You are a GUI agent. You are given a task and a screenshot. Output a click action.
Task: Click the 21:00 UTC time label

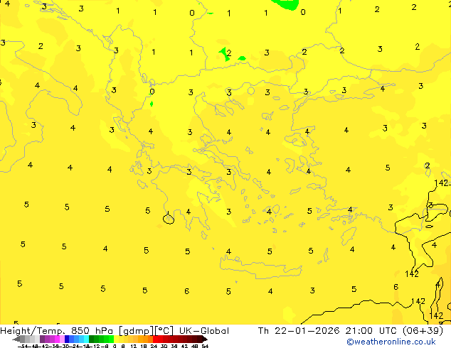372,331
